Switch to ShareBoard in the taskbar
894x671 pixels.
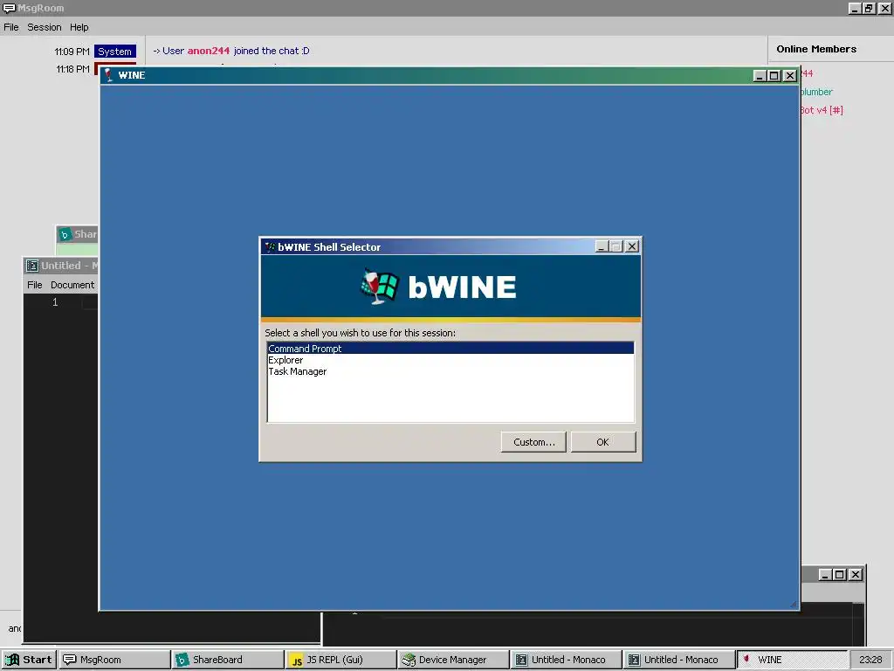(x=228, y=660)
